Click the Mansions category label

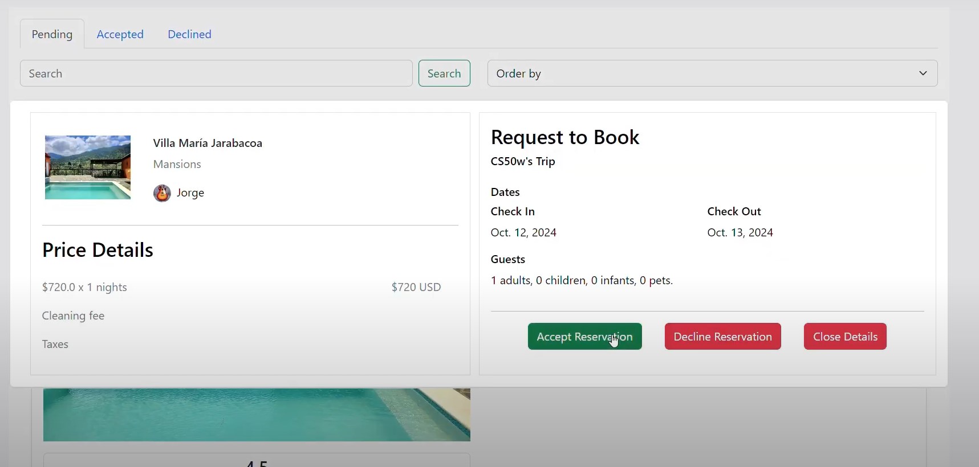(x=177, y=164)
